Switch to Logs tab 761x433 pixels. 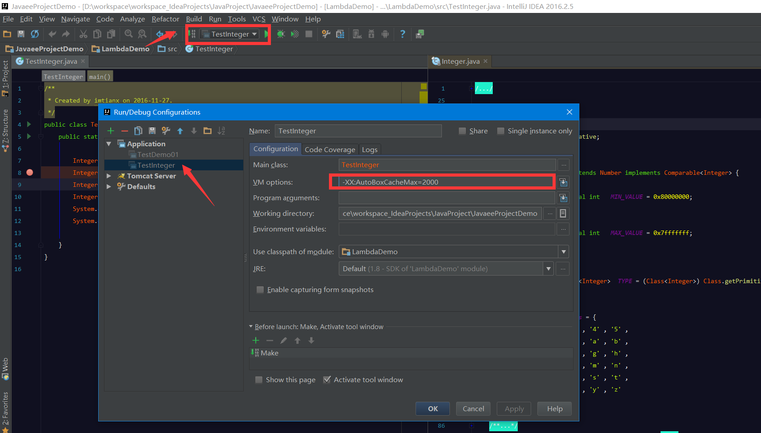click(370, 149)
